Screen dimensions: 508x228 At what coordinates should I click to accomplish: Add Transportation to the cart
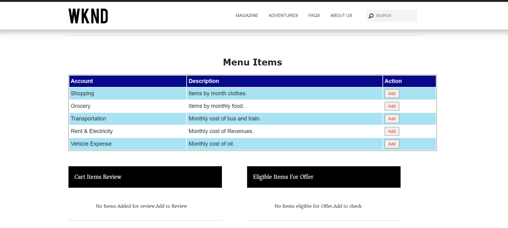point(392,118)
